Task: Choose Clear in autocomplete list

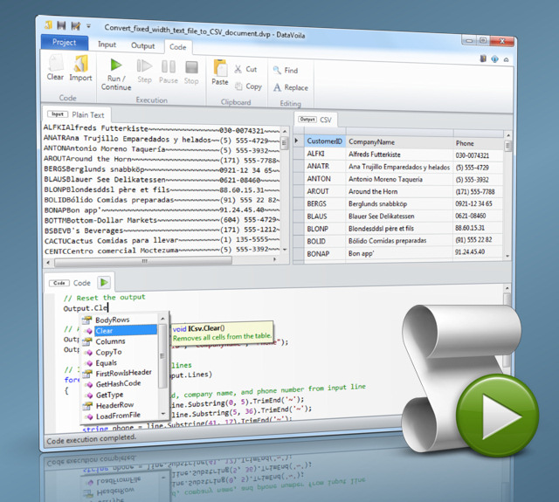Action: pos(120,331)
